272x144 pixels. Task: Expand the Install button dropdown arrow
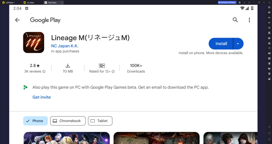coord(238,44)
